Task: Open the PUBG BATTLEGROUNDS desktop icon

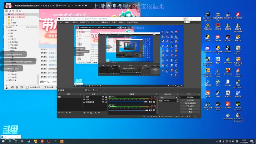Action: pyautogui.click(x=238, y=84)
